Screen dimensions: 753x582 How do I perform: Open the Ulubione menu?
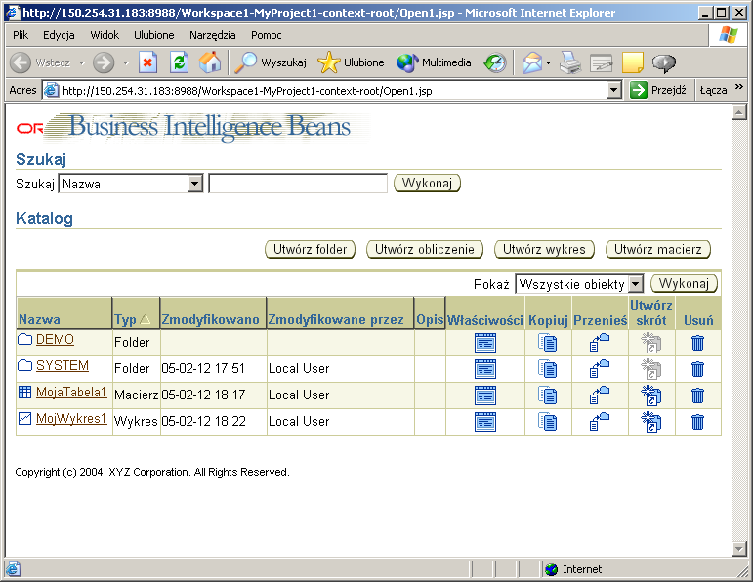153,35
